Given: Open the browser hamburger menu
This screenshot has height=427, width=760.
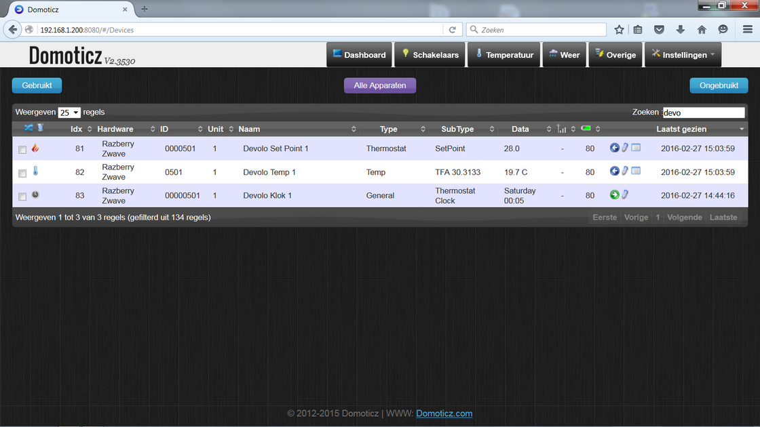Looking at the screenshot, I should click(x=747, y=30).
